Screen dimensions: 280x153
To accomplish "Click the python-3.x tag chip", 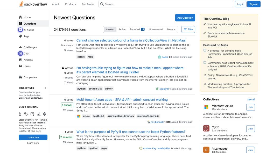I will point(95,89).
